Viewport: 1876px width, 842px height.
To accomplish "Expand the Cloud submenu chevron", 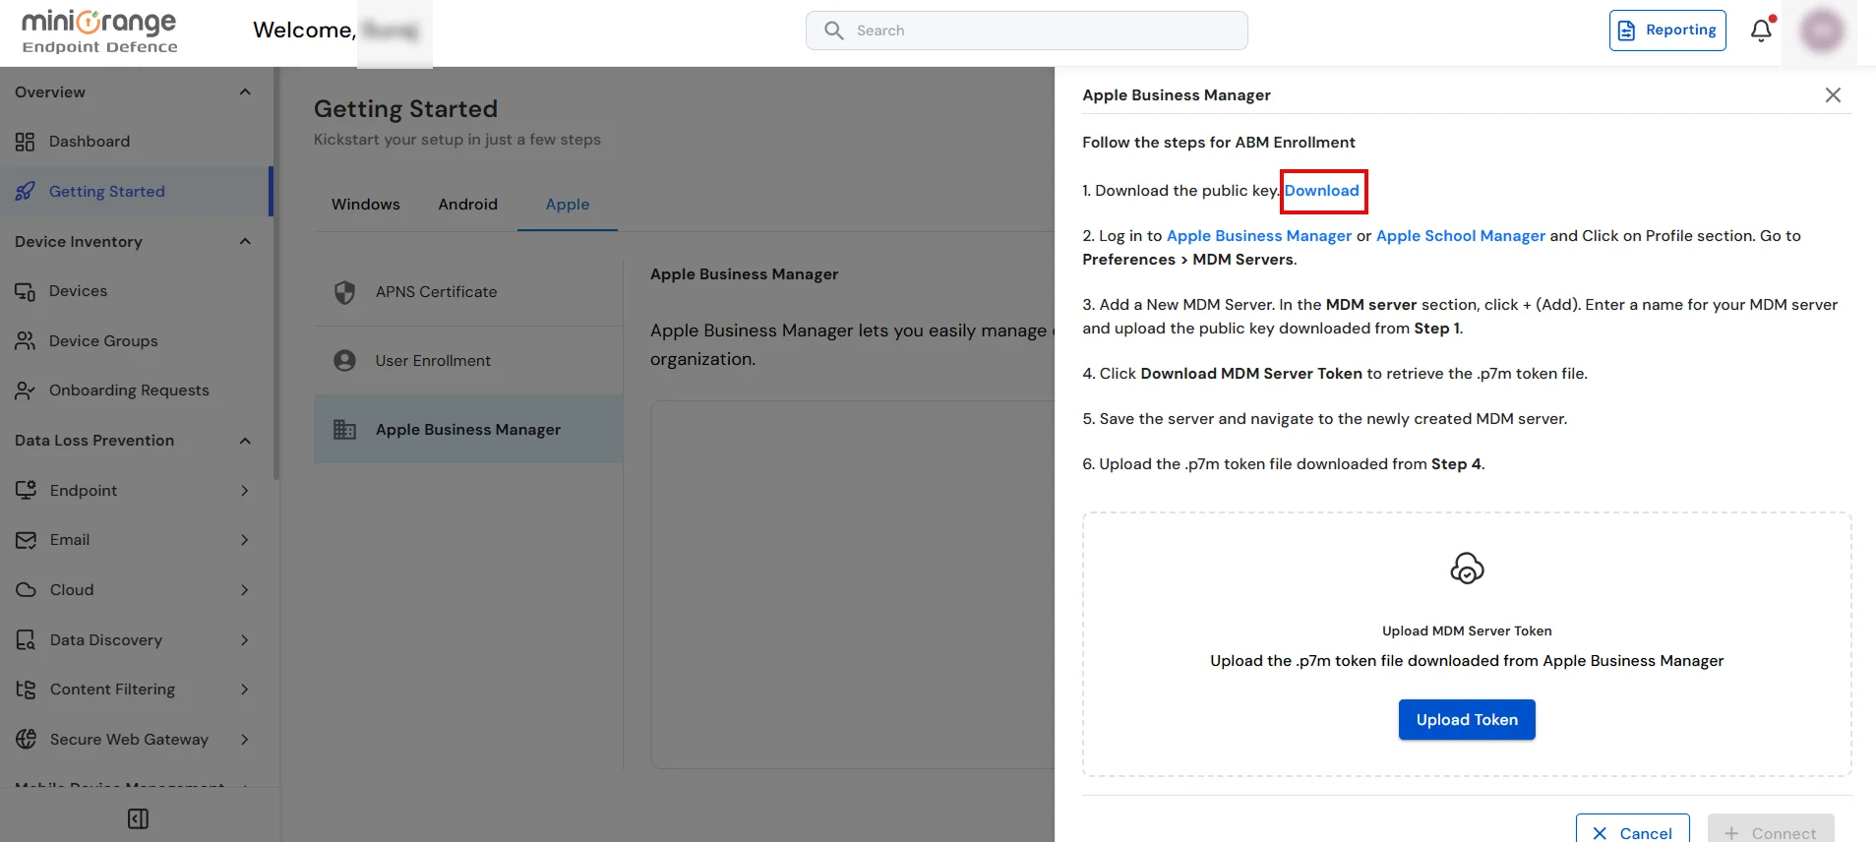I will pos(245,590).
